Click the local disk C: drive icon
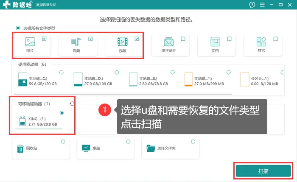 22,79
